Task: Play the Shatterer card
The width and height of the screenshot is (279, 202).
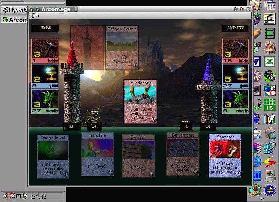Action: pos(225,155)
